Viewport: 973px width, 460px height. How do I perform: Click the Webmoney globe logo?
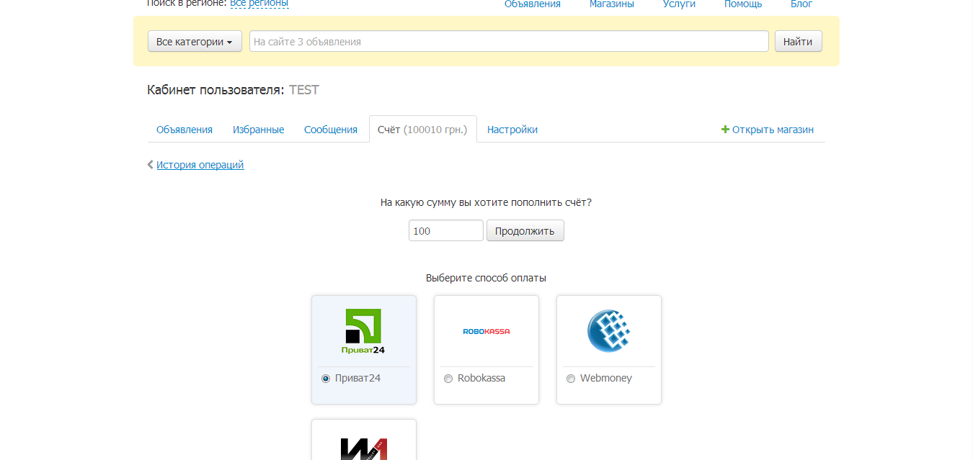point(609,331)
